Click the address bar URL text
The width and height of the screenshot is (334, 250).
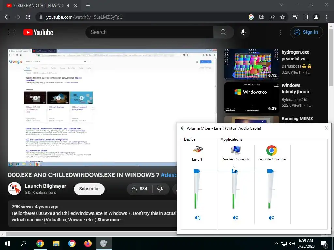[84, 17]
